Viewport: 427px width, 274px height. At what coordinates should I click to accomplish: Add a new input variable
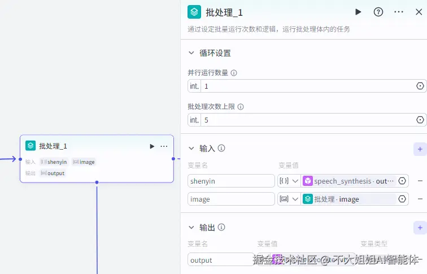(420, 149)
